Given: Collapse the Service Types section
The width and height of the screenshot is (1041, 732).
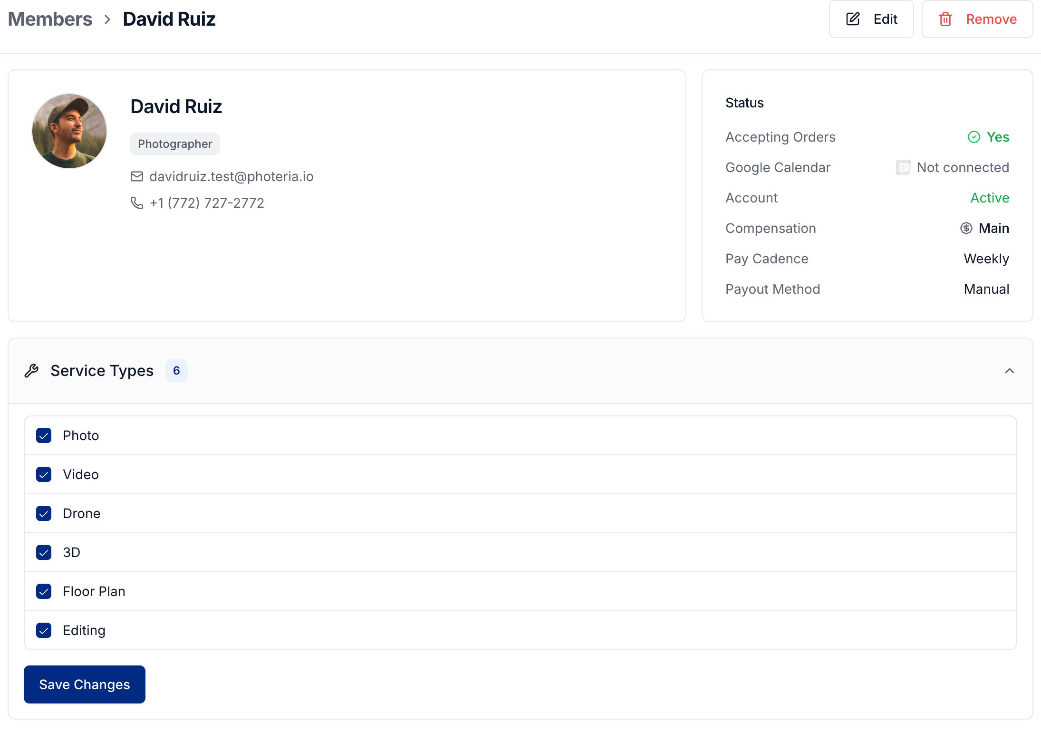Looking at the screenshot, I should click(x=1010, y=371).
